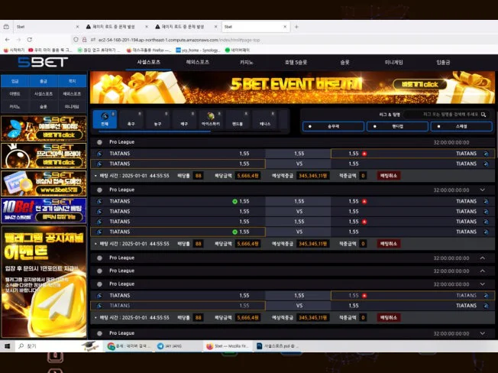Click the 입금 button in left panel

pos(15,81)
